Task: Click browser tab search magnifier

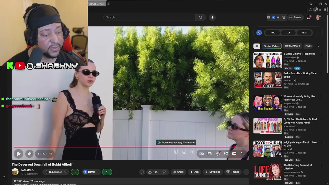Action: (311, 4)
